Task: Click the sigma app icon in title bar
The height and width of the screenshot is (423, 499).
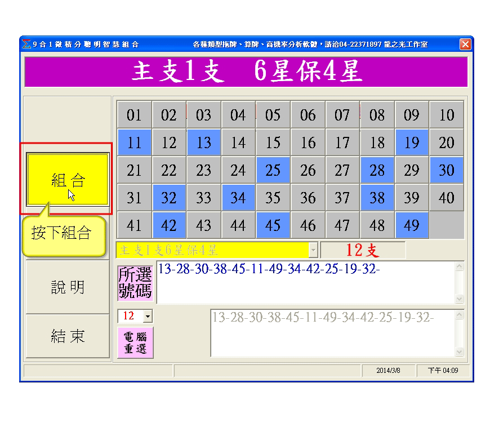Action: point(26,44)
